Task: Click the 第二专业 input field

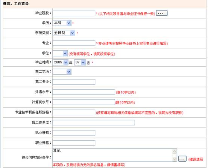Action: click(74, 82)
